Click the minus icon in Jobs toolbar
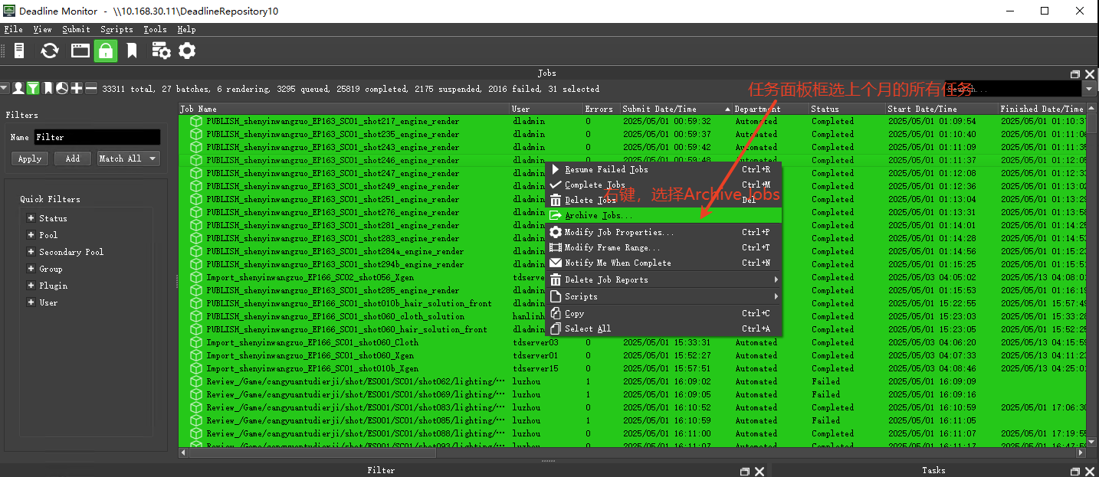 point(91,89)
